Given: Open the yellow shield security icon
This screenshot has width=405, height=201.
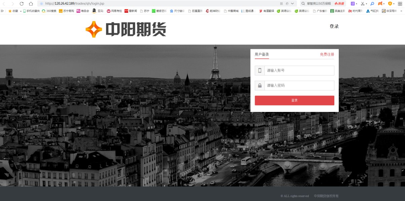Looking at the screenshot, I should click(390, 3).
